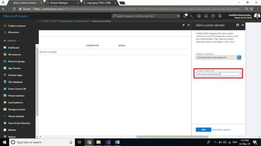Open directory and subscription filter icon
Image resolution: width=261 pixels, height=146 pixels.
220,16
